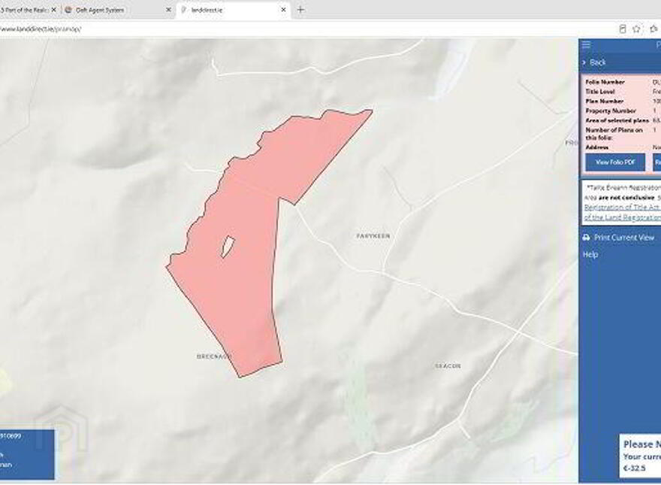Close the landdirect.ie tab

pyautogui.click(x=284, y=10)
